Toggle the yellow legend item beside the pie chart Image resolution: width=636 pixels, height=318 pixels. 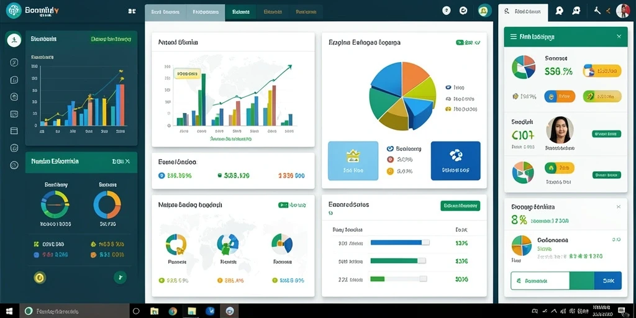461,109
